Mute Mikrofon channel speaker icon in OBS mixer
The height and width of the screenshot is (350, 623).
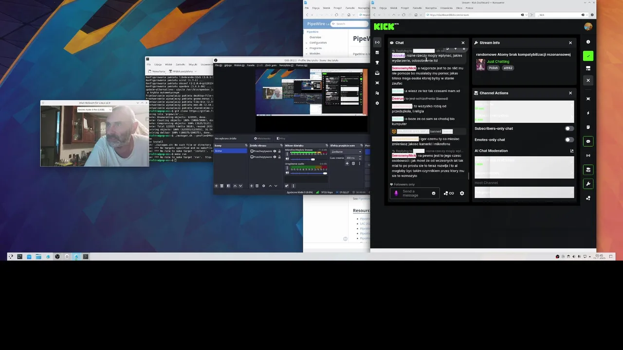coord(287,159)
